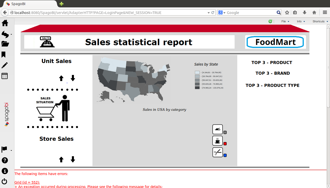Click the gray food category swatch
Screen dimensions: 330x188
click(x=225, y=132)
